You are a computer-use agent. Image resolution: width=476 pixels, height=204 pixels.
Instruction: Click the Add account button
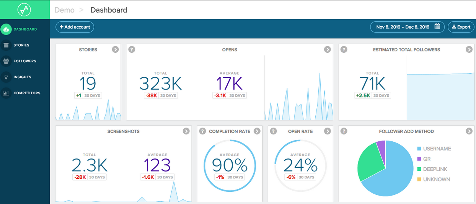pyautogui.click(x=75, y=27)
